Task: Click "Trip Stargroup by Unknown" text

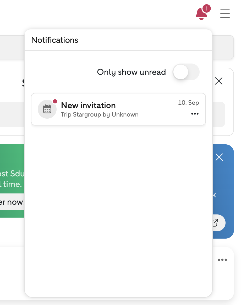Action: coord(100,115)
